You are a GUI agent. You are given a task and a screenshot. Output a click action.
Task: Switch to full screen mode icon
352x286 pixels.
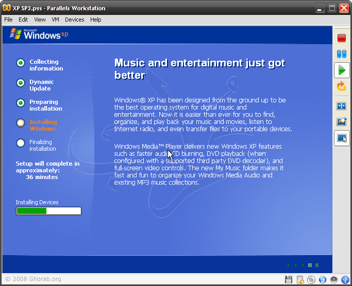(342, 106)
